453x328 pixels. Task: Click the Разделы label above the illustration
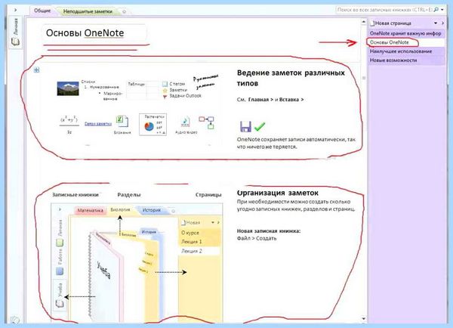tap(129, 195)
